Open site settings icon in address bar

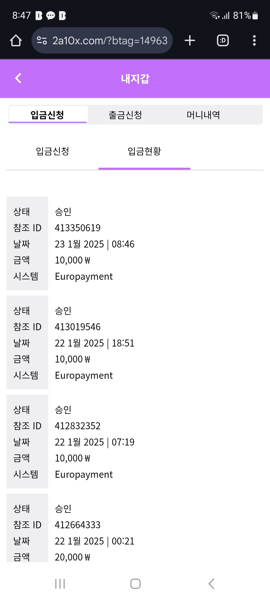click(42, 40)
